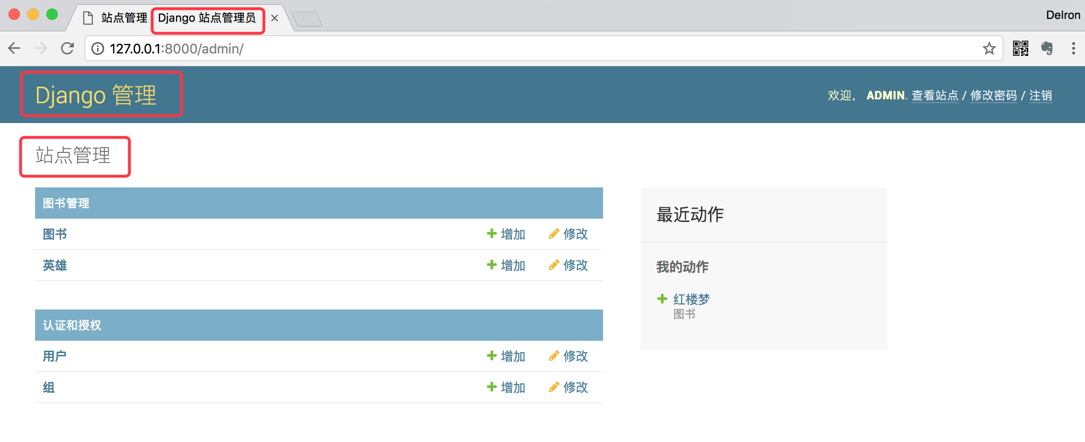
Task: Open the 用户 management page
Action: coord(54,356)
